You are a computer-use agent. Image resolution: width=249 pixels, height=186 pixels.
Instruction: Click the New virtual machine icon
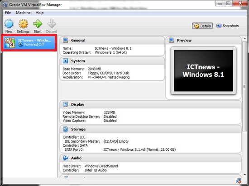(9, 24)
